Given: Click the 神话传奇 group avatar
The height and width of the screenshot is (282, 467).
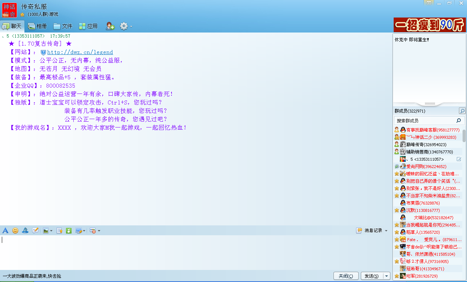Looking at the screenshot, I should click(9, 10).
